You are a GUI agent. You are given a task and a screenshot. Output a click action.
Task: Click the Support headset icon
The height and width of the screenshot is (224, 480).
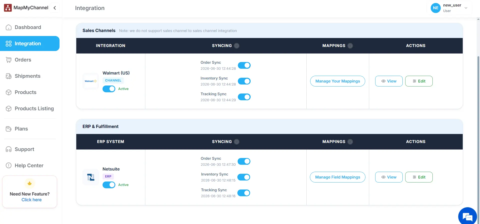pos(9,149)
